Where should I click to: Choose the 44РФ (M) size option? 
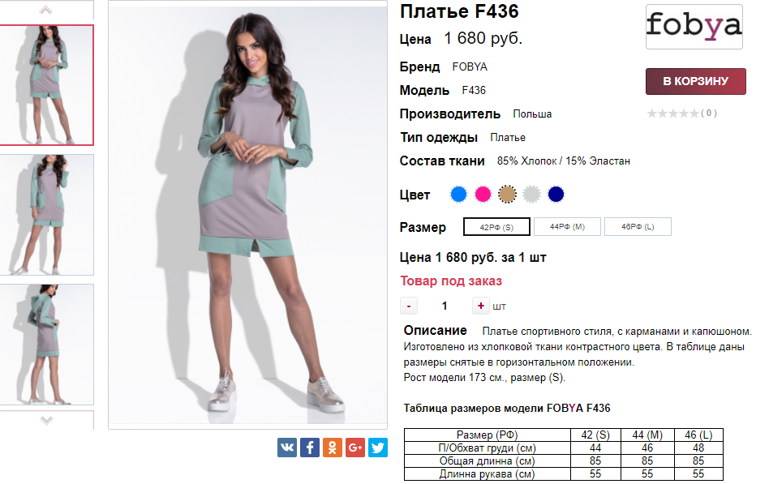pos(567,226)
